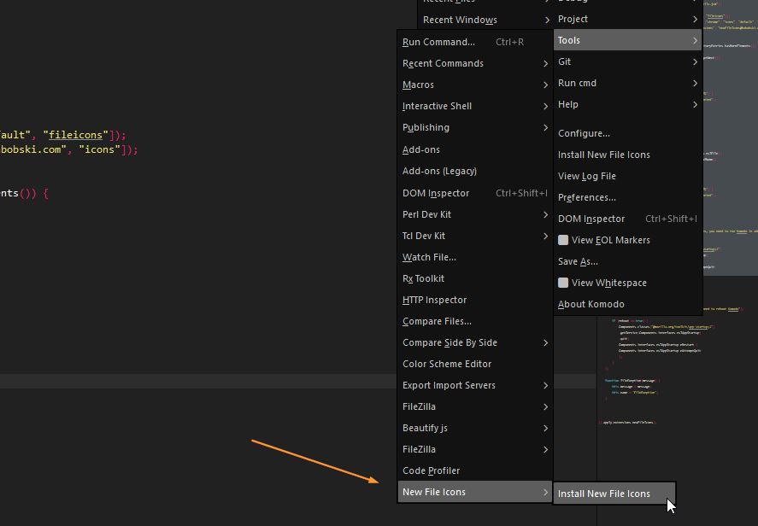Open the Run cmd menu
Screen dimensions: 758x526
click(628, 83)
